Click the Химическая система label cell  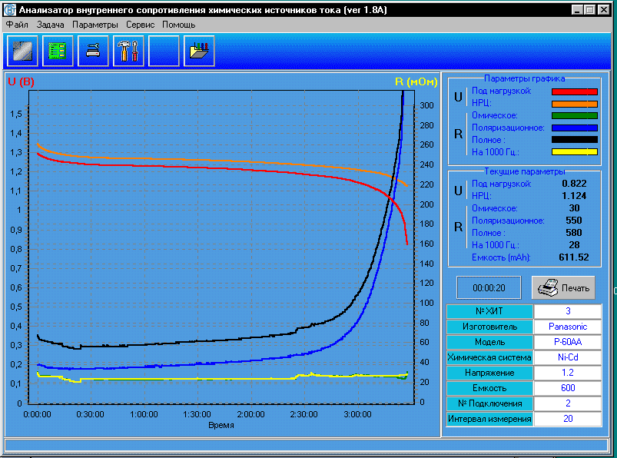[x=489, y=357]
